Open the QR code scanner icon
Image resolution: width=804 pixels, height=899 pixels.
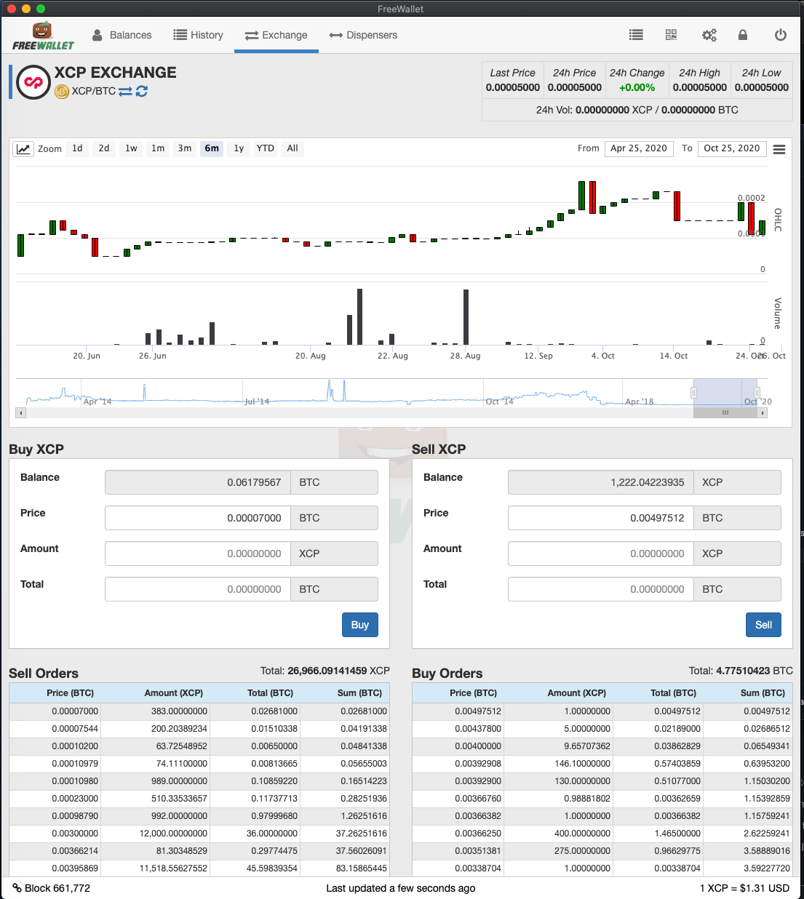pyautogui.click(x=671, y=35)
